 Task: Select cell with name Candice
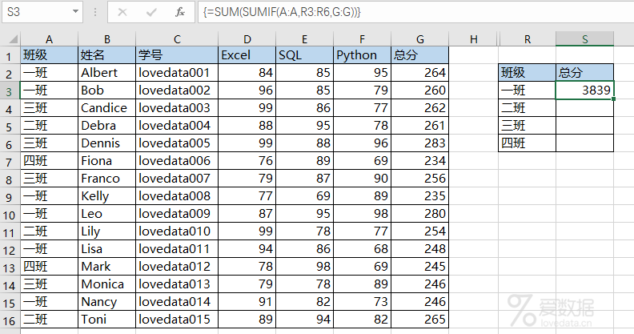click(106, 108)
